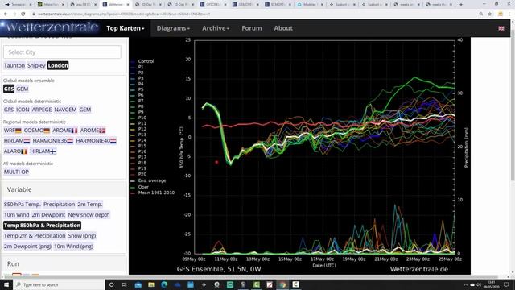Select MULTI OP all models
Viewport: 515px width, 290px height.
pyautogui.click(x=16, y=172)
